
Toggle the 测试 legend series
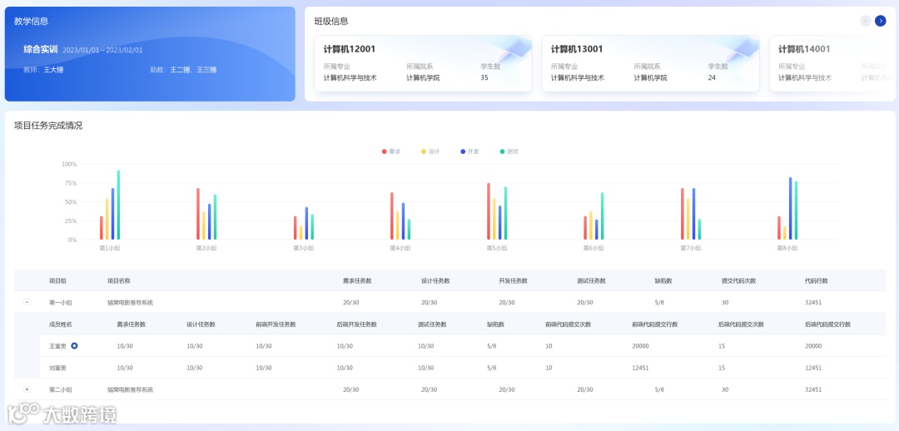(x=509, y=151)
